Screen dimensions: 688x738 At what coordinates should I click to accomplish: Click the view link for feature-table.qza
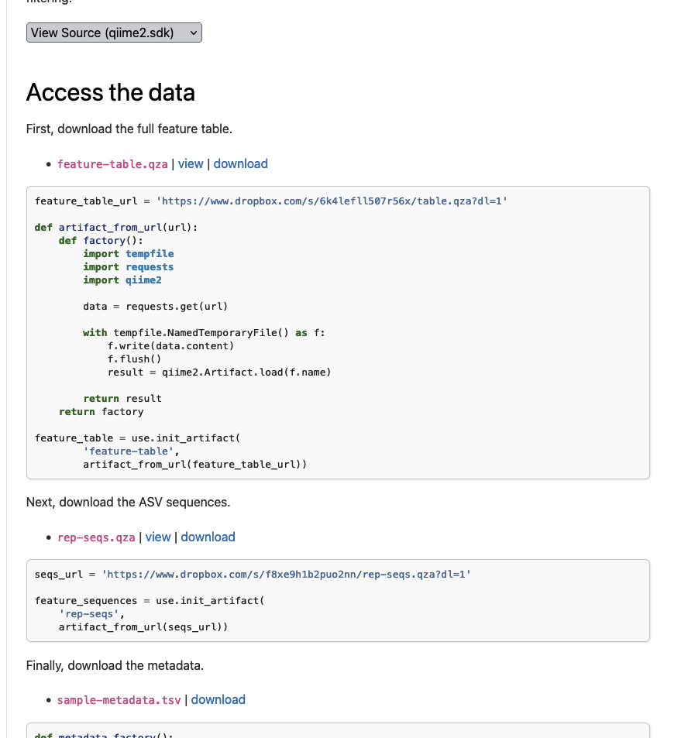click(x=191, y=163)
